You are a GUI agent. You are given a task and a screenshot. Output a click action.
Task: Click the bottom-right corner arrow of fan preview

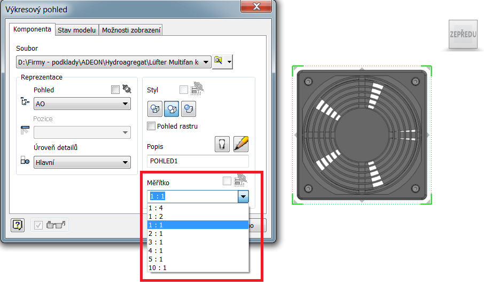pyautogui.click(x=428, y=201)
